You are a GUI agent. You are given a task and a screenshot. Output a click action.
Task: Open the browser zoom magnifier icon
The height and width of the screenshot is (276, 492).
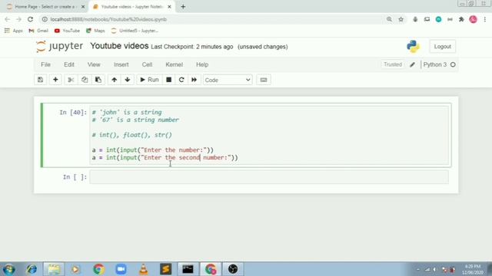click(389, 19)
